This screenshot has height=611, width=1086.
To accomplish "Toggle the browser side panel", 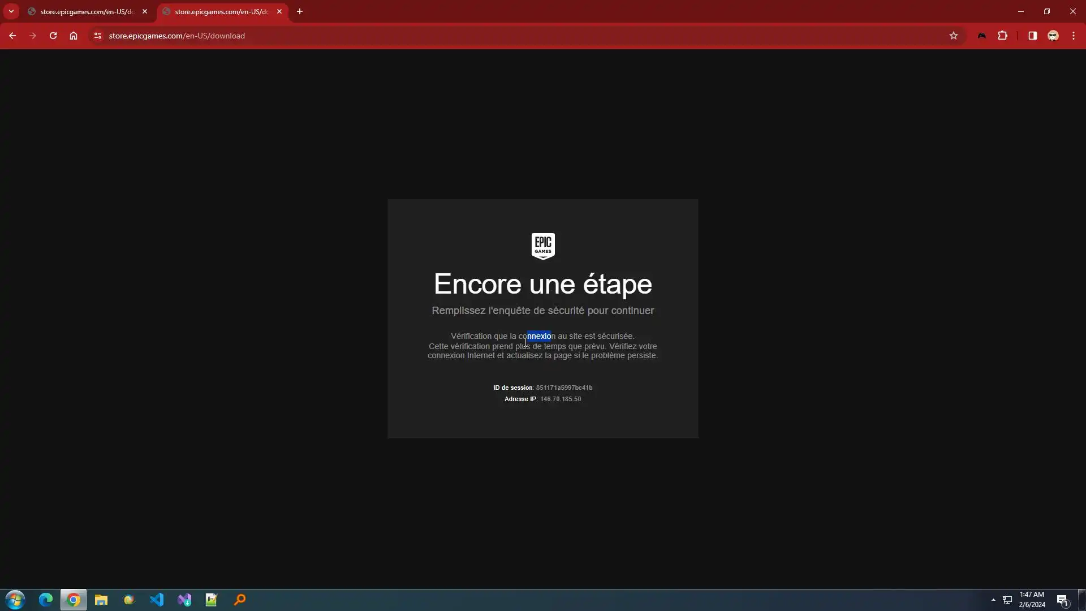I will point(1032,36).
